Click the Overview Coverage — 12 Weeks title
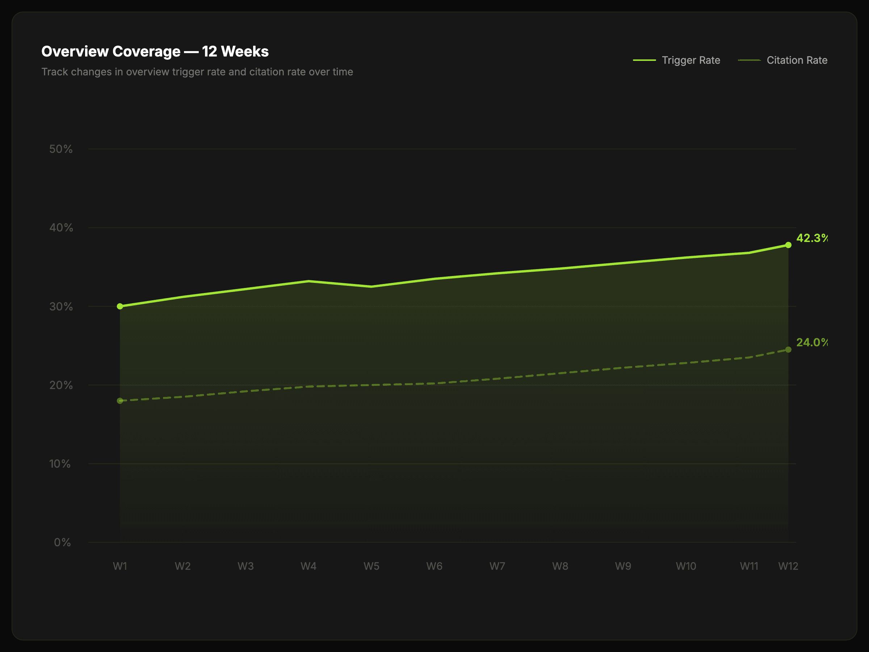Image resolution: width=869 pixels, height=652 pixels. (155, 51)
